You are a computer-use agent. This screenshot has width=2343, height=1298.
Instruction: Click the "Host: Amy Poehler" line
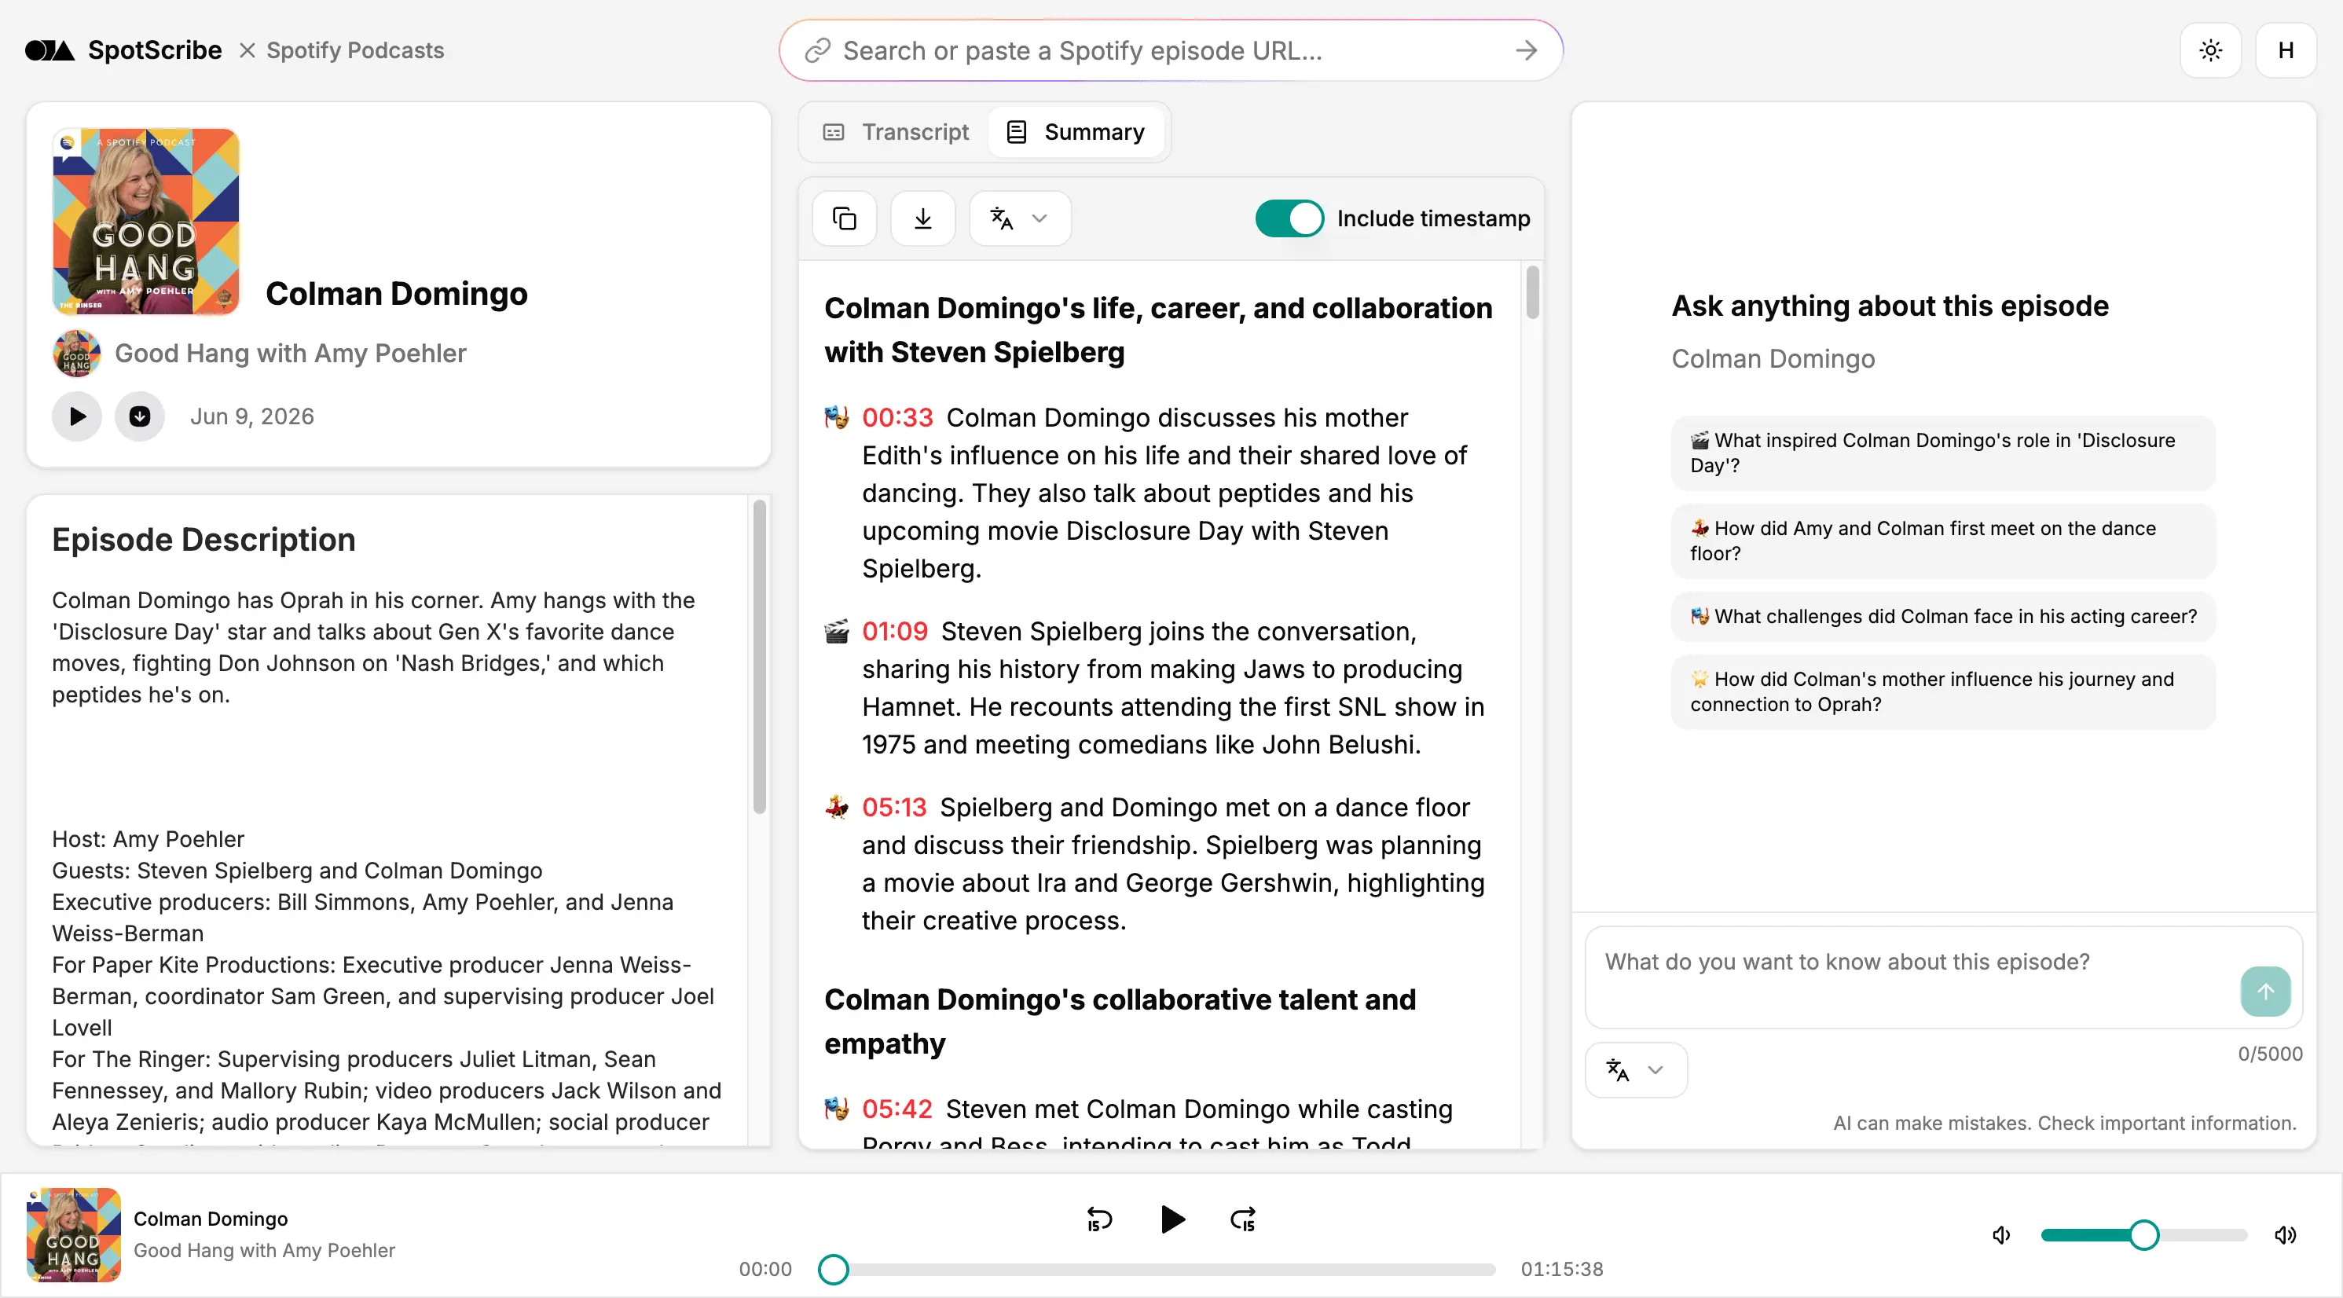(x=148, y=838)
